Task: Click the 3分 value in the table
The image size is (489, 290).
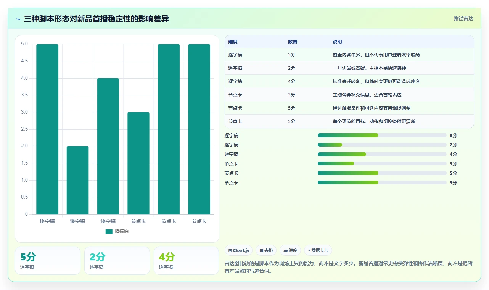Action: click(291, 95)
